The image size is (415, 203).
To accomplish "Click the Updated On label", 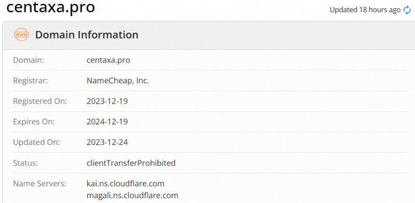I will [36, 142].
